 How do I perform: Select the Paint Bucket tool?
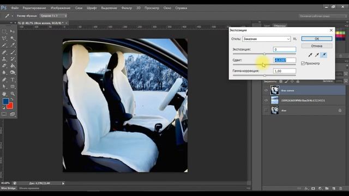[13, 66]
